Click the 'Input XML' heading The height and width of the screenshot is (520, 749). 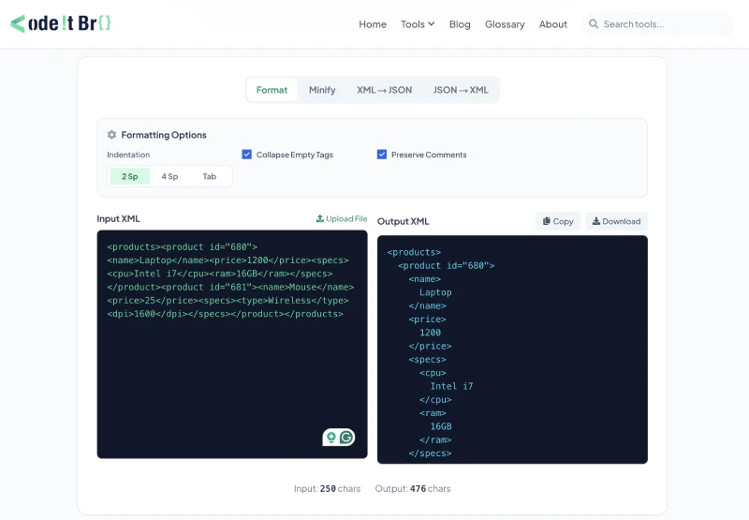tap(118, 218)
